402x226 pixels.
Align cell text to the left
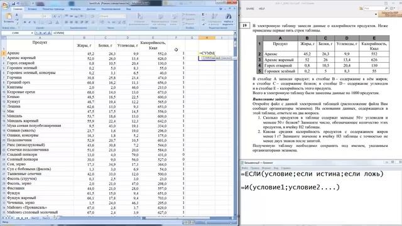[67, 22]
